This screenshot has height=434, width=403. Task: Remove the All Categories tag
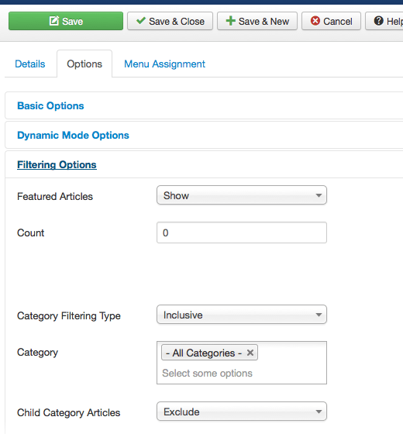(250, 353)
